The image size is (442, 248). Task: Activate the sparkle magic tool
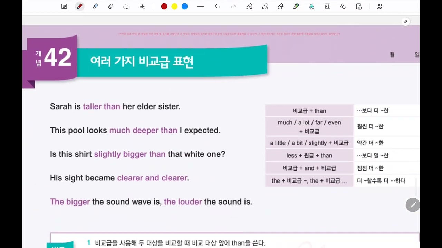click(x=142, y=6)
